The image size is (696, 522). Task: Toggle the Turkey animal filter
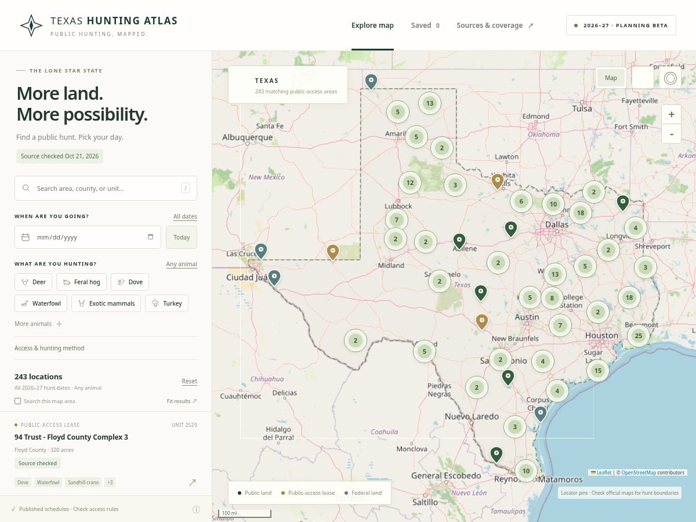[166, 303]
